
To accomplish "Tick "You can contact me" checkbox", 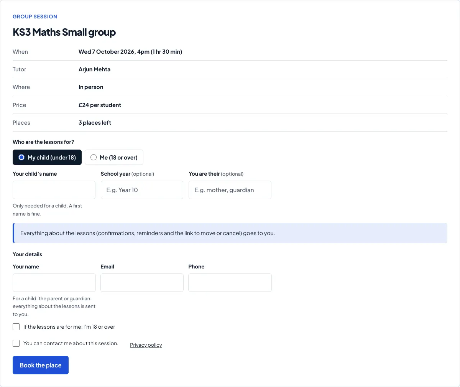I will (16, 343).
